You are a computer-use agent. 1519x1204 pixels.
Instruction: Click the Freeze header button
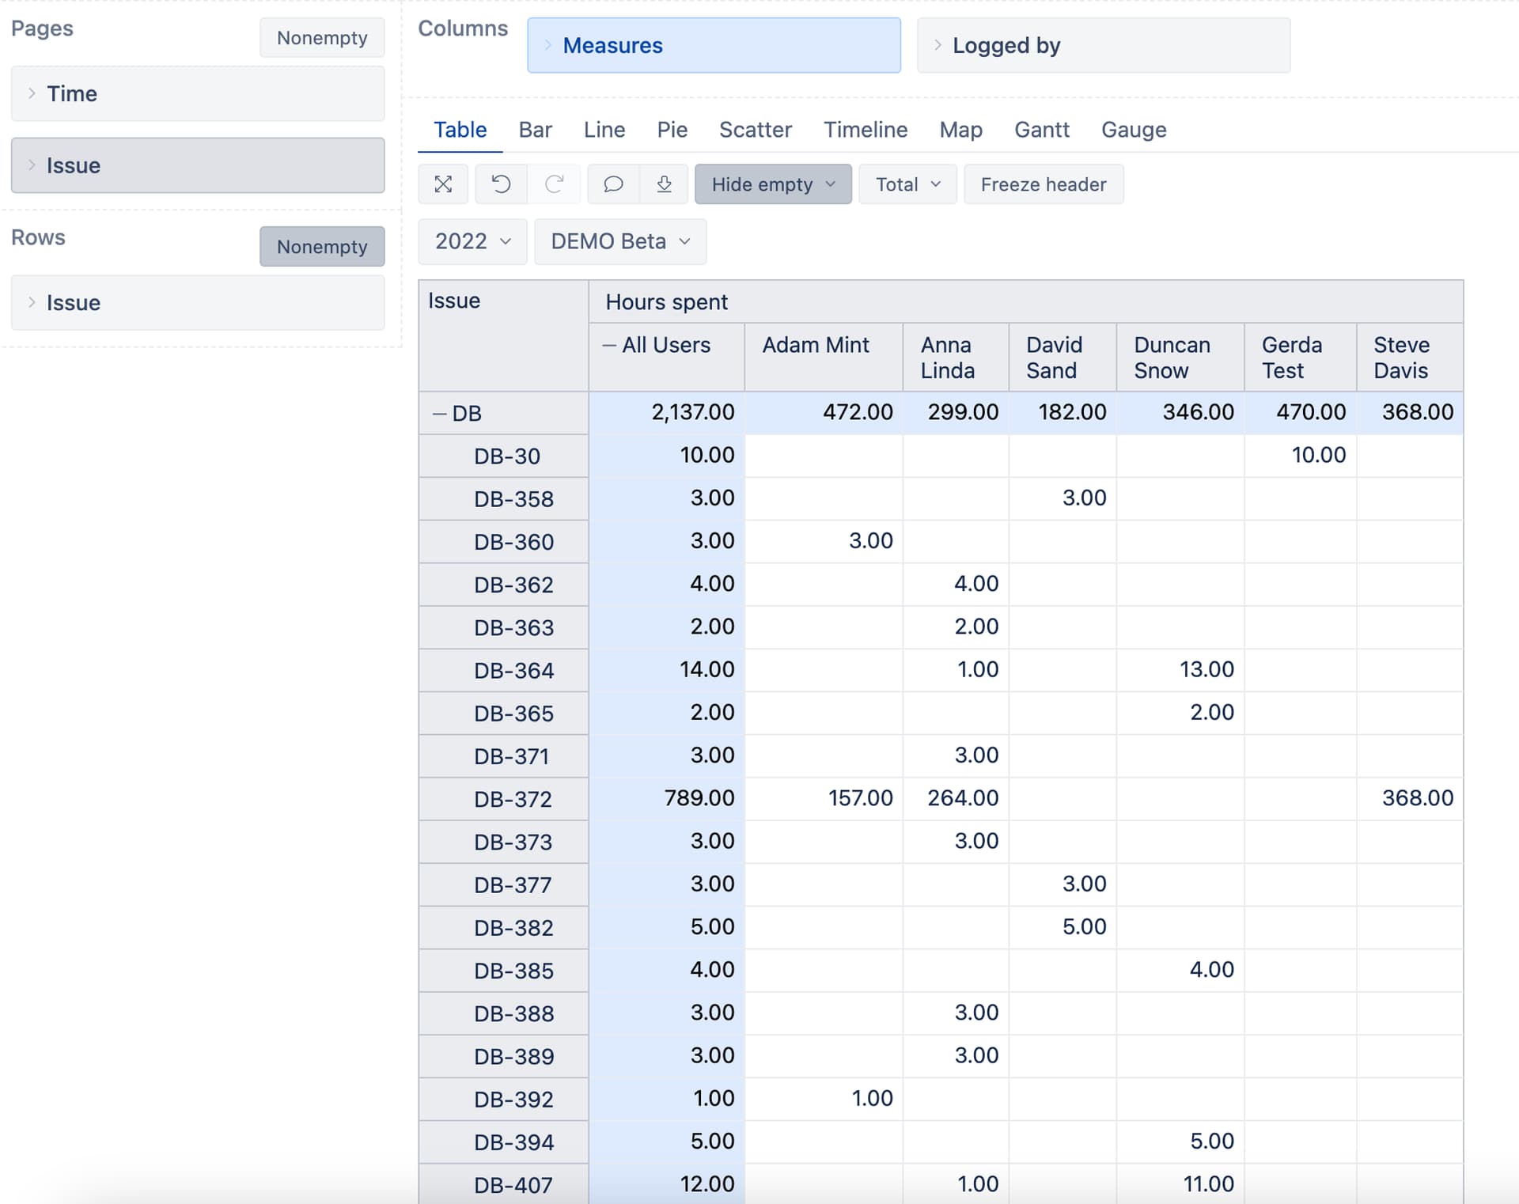pos(1044,184)
